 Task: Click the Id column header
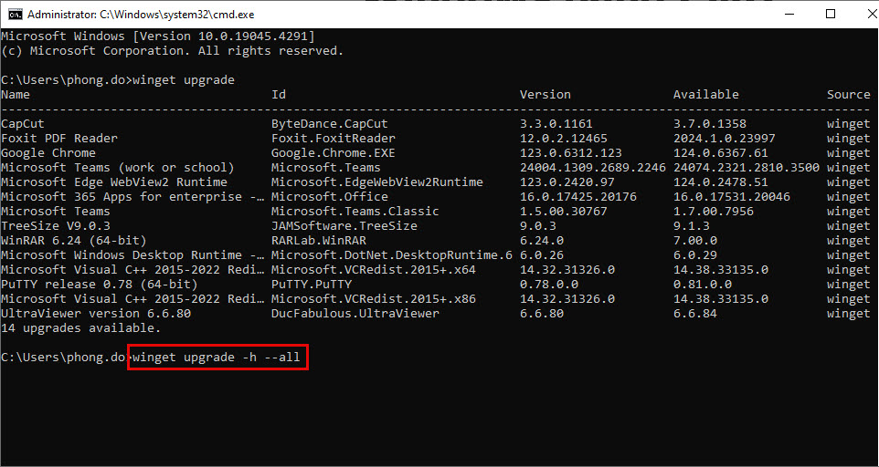[x=279, y=95]
